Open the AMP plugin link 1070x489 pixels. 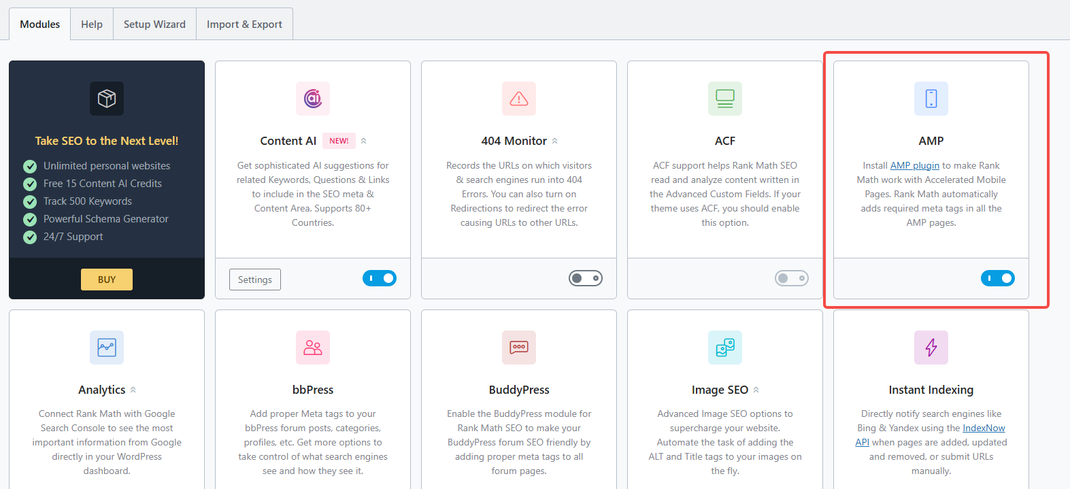914,165
